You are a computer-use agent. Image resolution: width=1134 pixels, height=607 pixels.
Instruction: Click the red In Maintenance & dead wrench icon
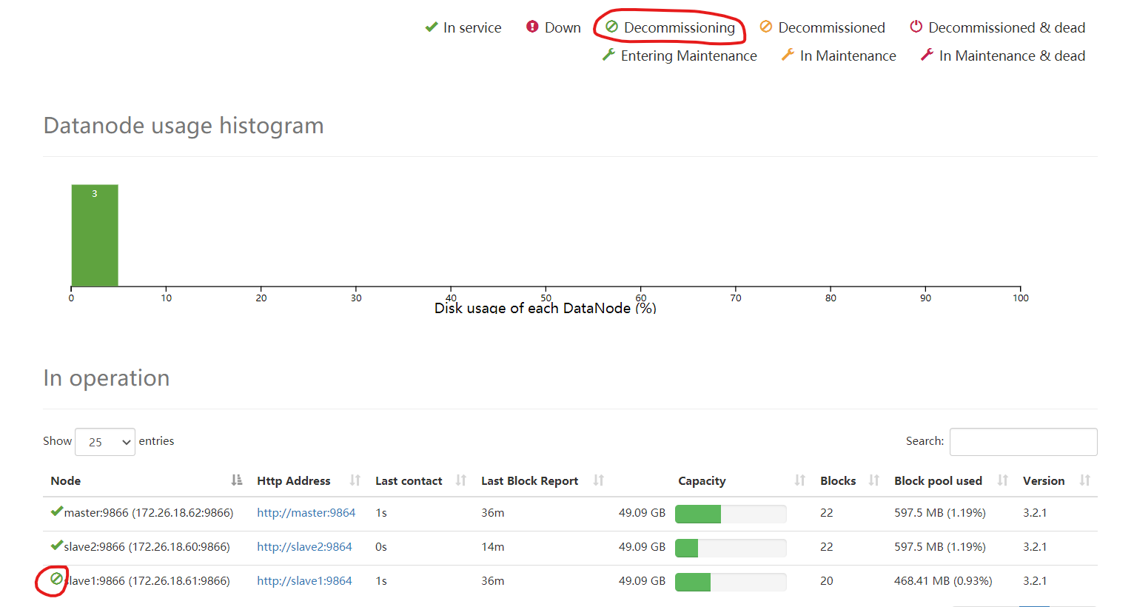coord(927,55)
